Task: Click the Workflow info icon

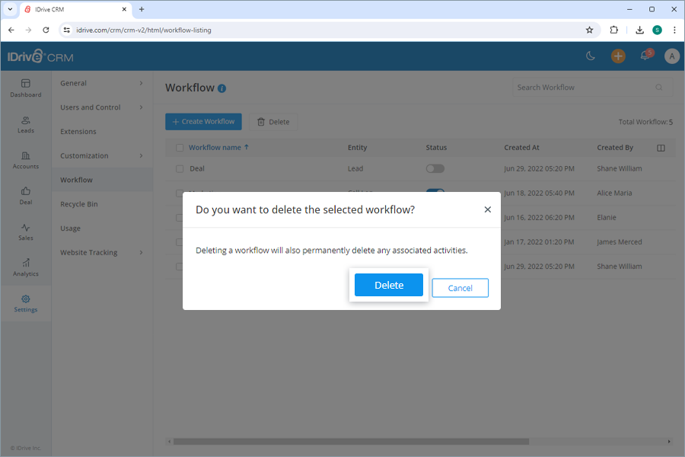Action: (x=221, y=88)
